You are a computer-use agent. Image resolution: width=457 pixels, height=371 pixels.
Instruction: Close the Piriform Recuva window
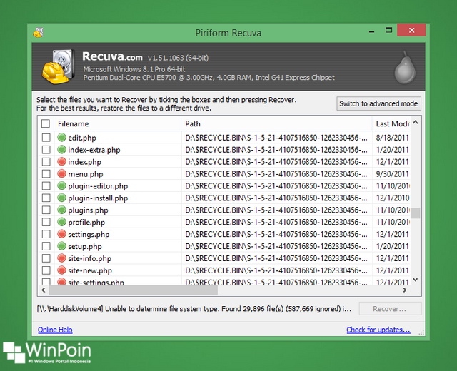tap(411, 30)
